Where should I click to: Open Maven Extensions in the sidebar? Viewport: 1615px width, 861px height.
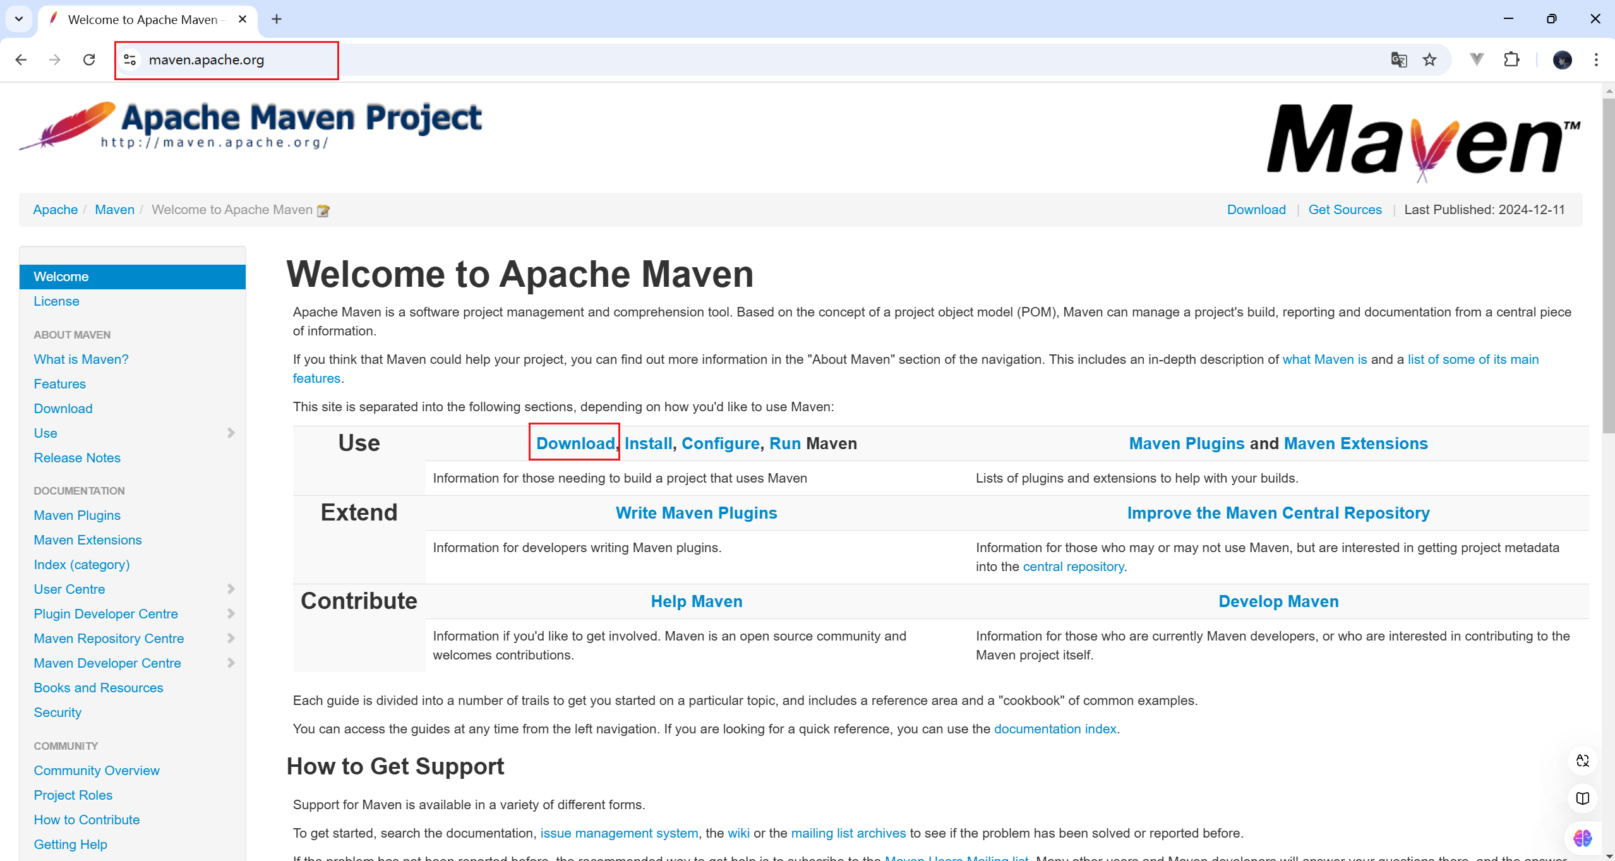pyautogui.click(x=88, y=540)
